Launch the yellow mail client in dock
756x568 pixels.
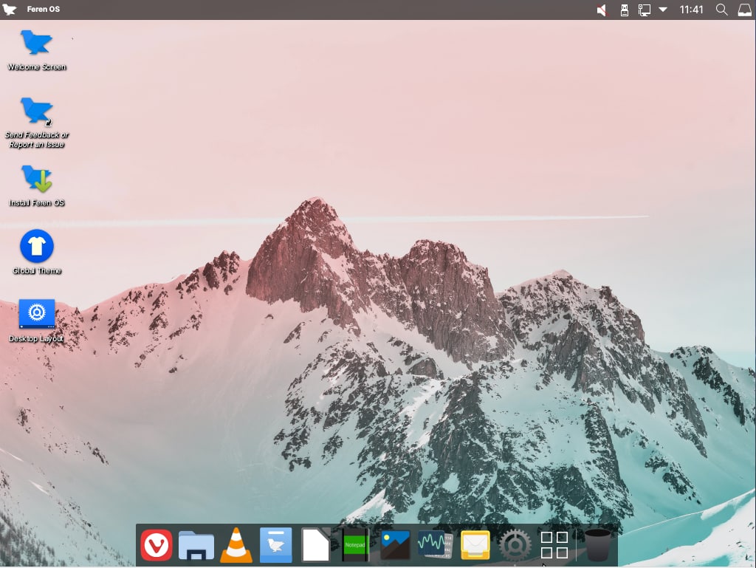click(475, 545)
